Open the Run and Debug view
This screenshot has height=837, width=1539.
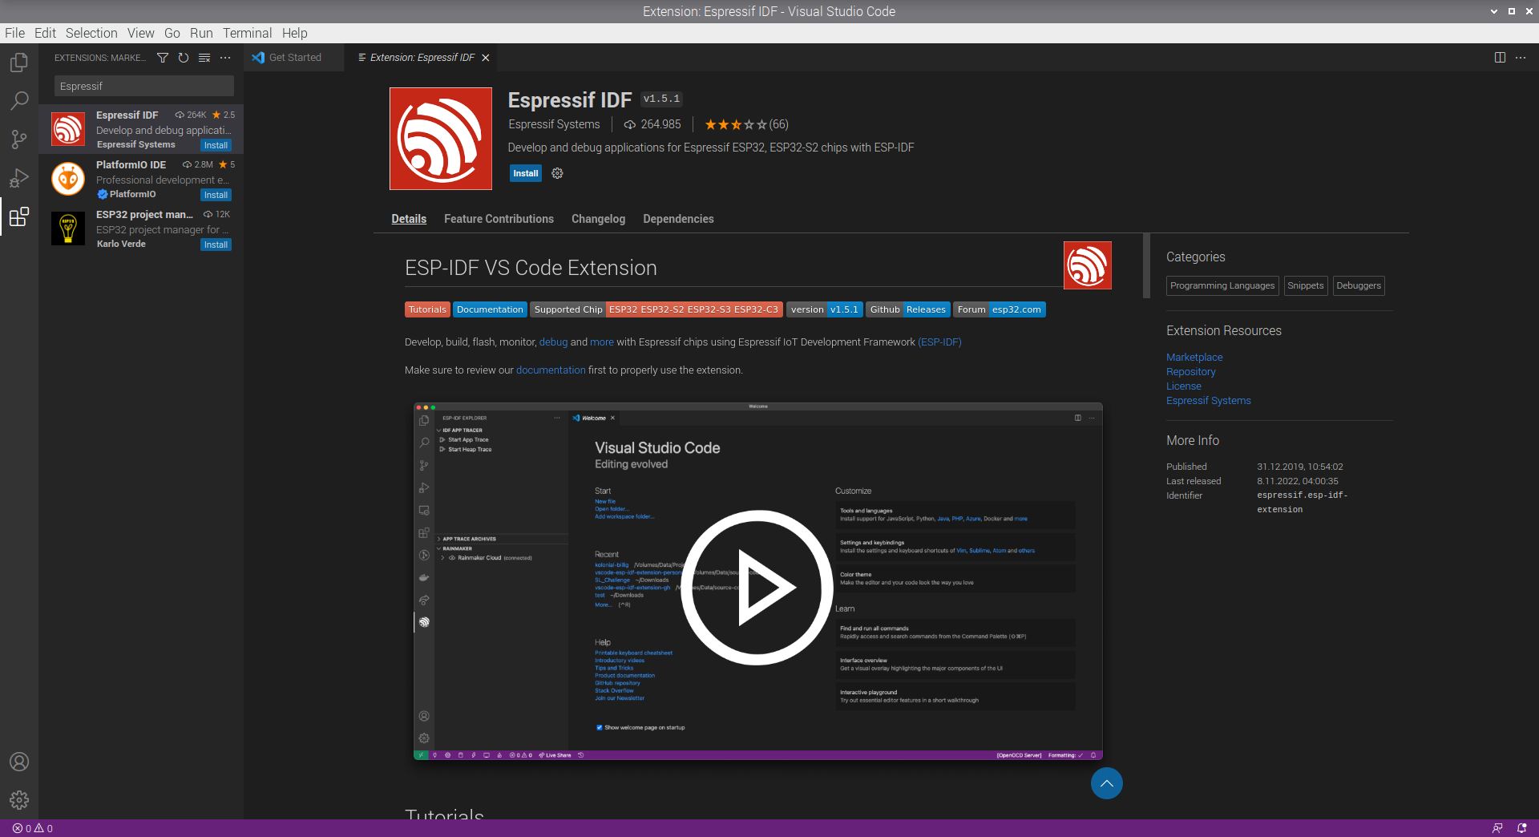(x=18, y=178)
